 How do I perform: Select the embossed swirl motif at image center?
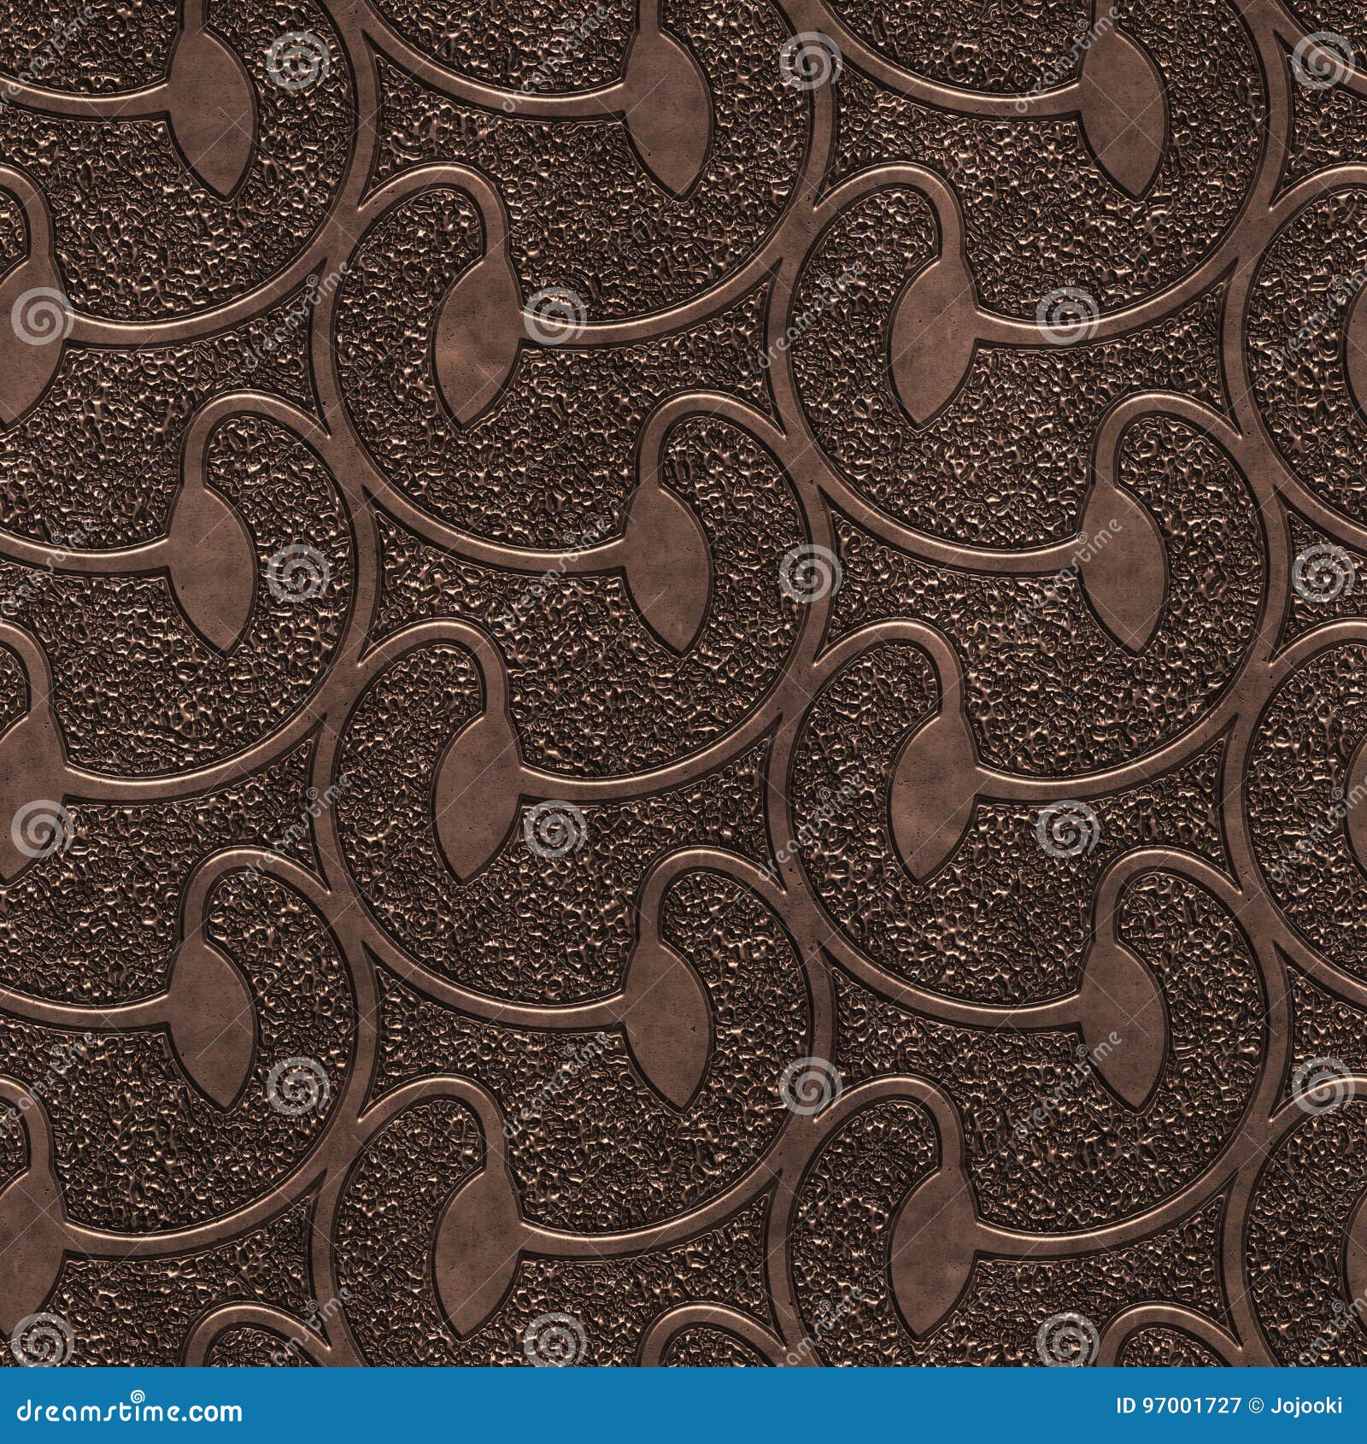683,722
